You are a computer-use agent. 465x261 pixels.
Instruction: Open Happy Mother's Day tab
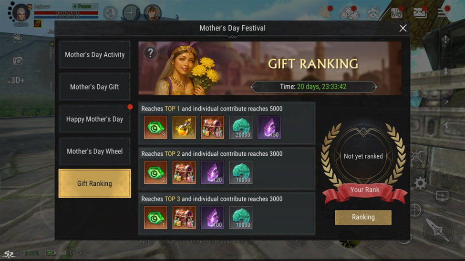point(94,119)
